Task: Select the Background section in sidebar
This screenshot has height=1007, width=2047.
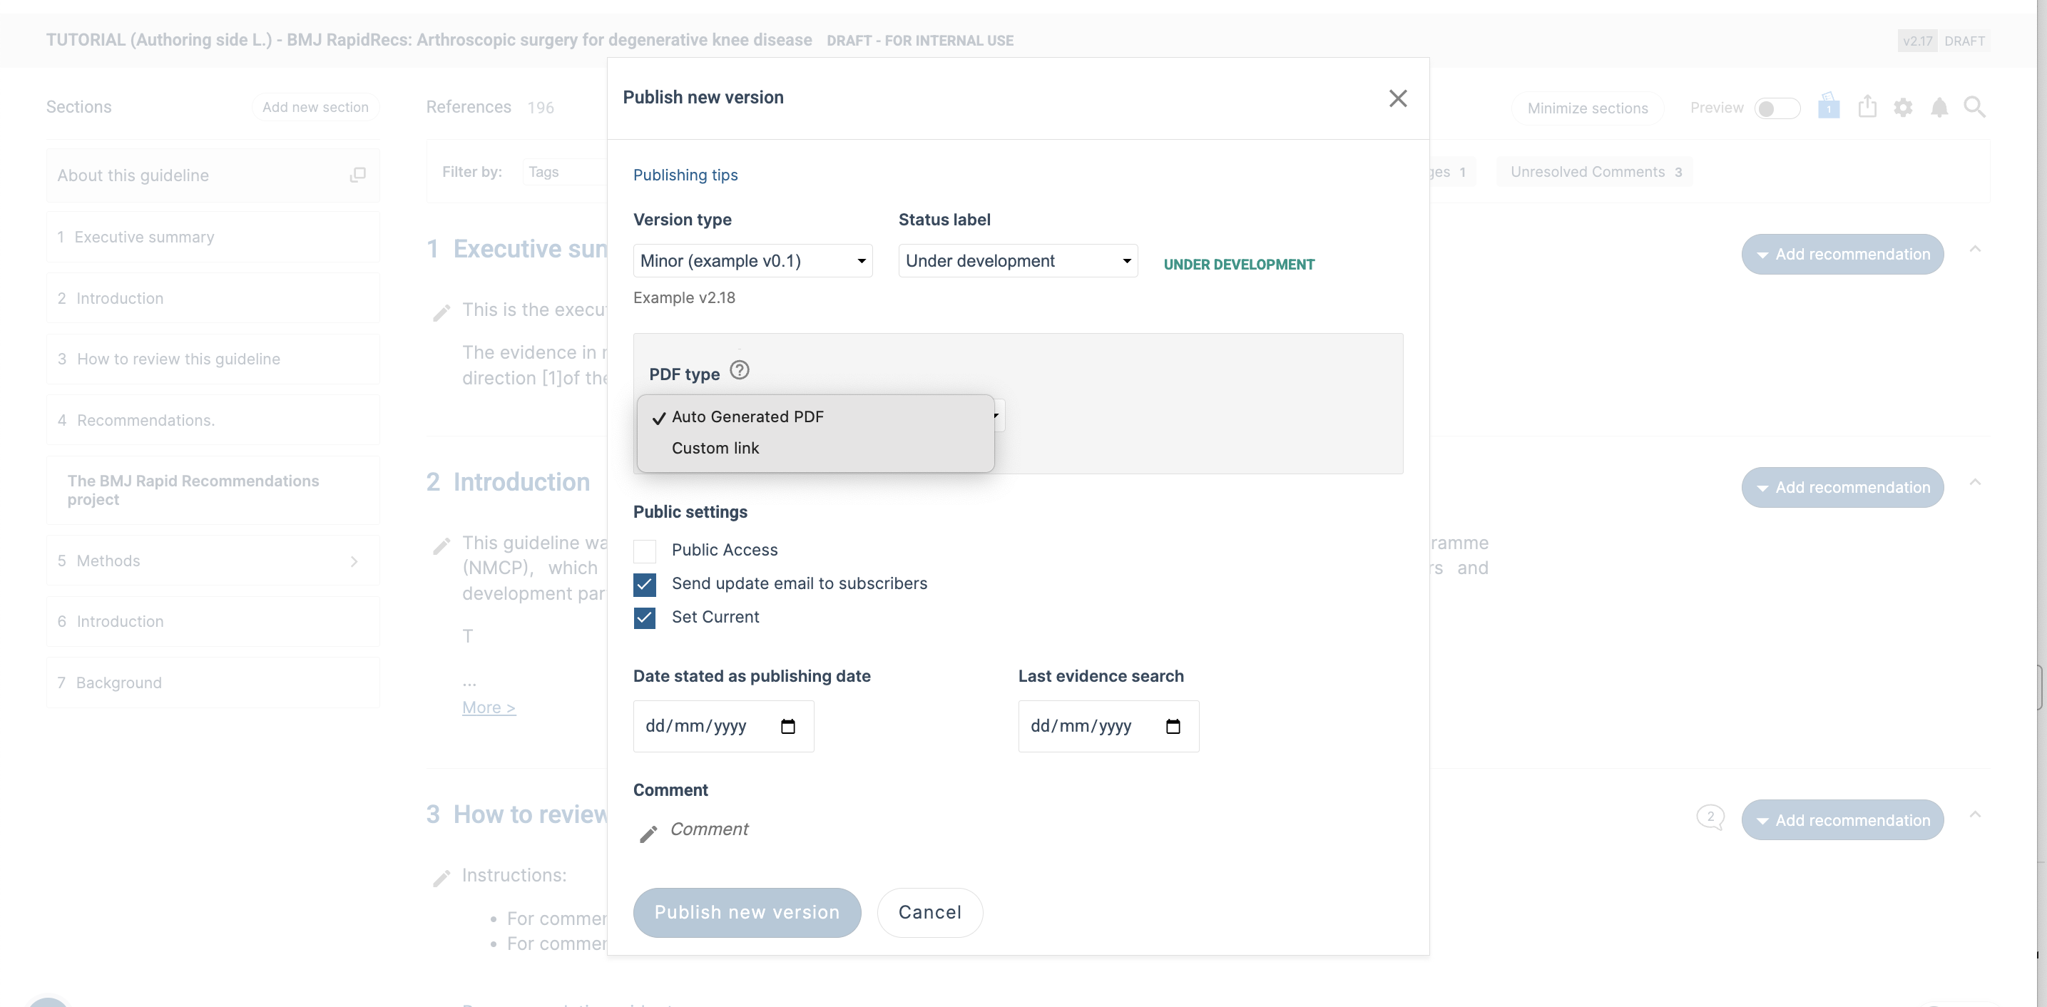Action: pyautogui.click(x=212, y=683)
